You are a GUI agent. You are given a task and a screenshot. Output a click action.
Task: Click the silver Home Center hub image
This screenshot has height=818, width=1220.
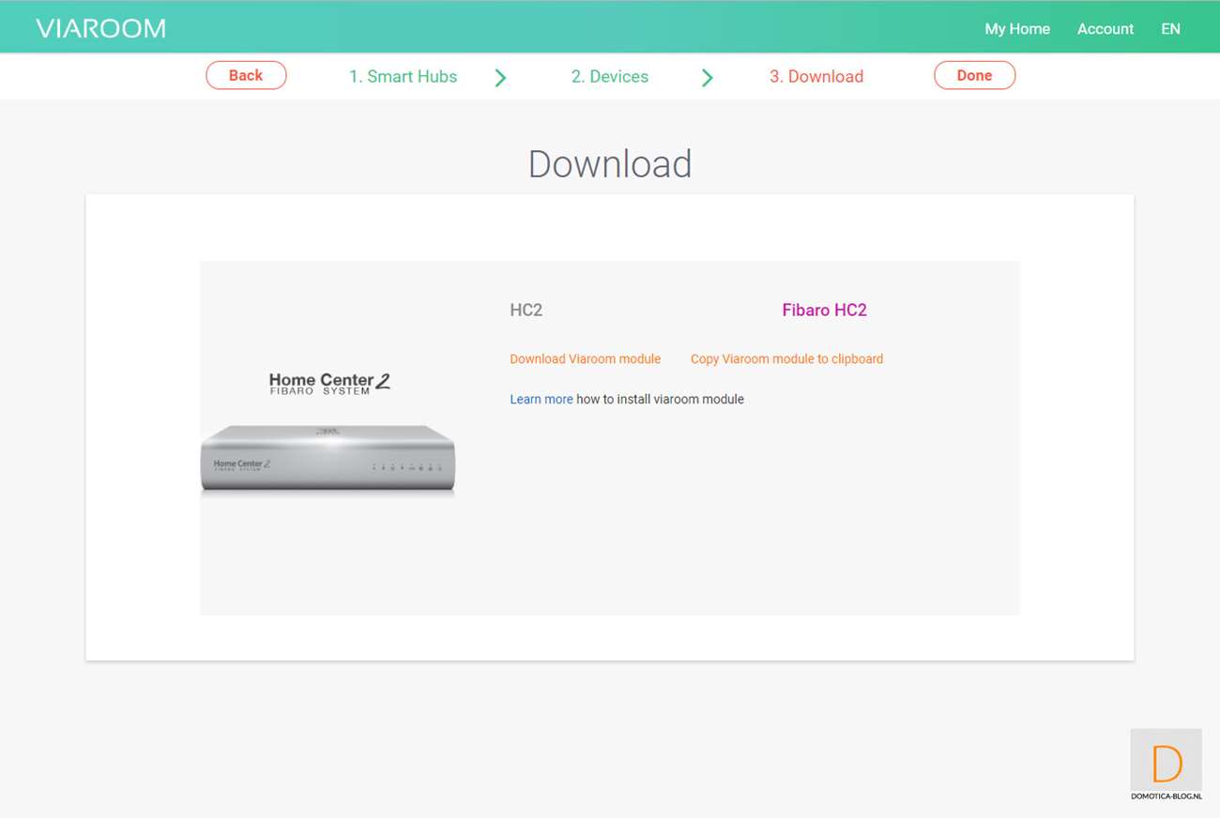click(x=328, y=459)
